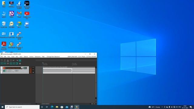Viewport: 194px width, 109px height.
Task: Open File Explorer from the taskbar
Action: tap(57, 107)
